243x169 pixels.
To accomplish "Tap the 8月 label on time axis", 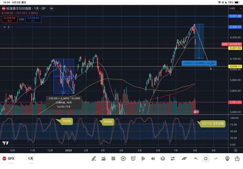I will click(195, 150).
